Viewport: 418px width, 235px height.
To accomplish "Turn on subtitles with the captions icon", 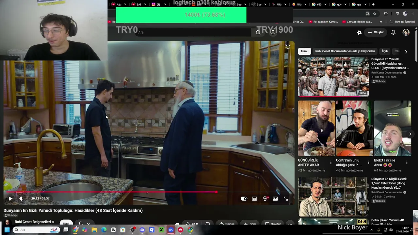I will click(x=254, y=198).
